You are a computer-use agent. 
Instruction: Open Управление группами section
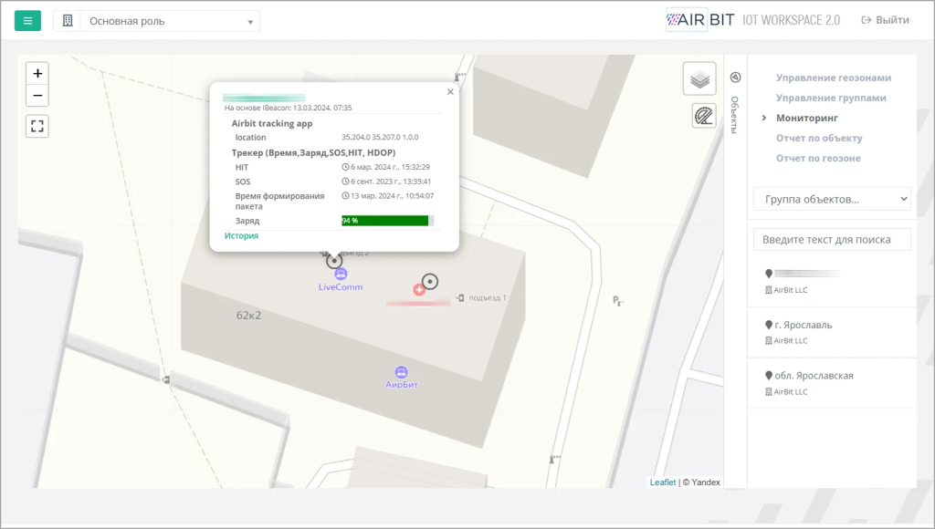(x=831, y=98)
